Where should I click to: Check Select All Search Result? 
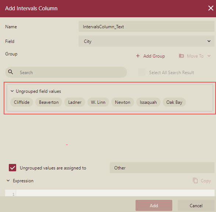tap(142, 72)
